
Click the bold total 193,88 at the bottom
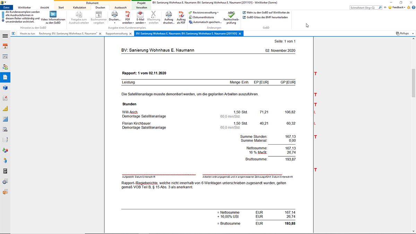click(x=290, y=224)
